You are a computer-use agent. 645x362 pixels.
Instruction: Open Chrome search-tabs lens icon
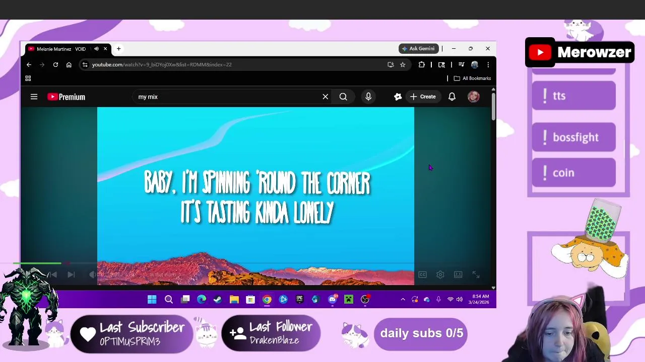441,64
